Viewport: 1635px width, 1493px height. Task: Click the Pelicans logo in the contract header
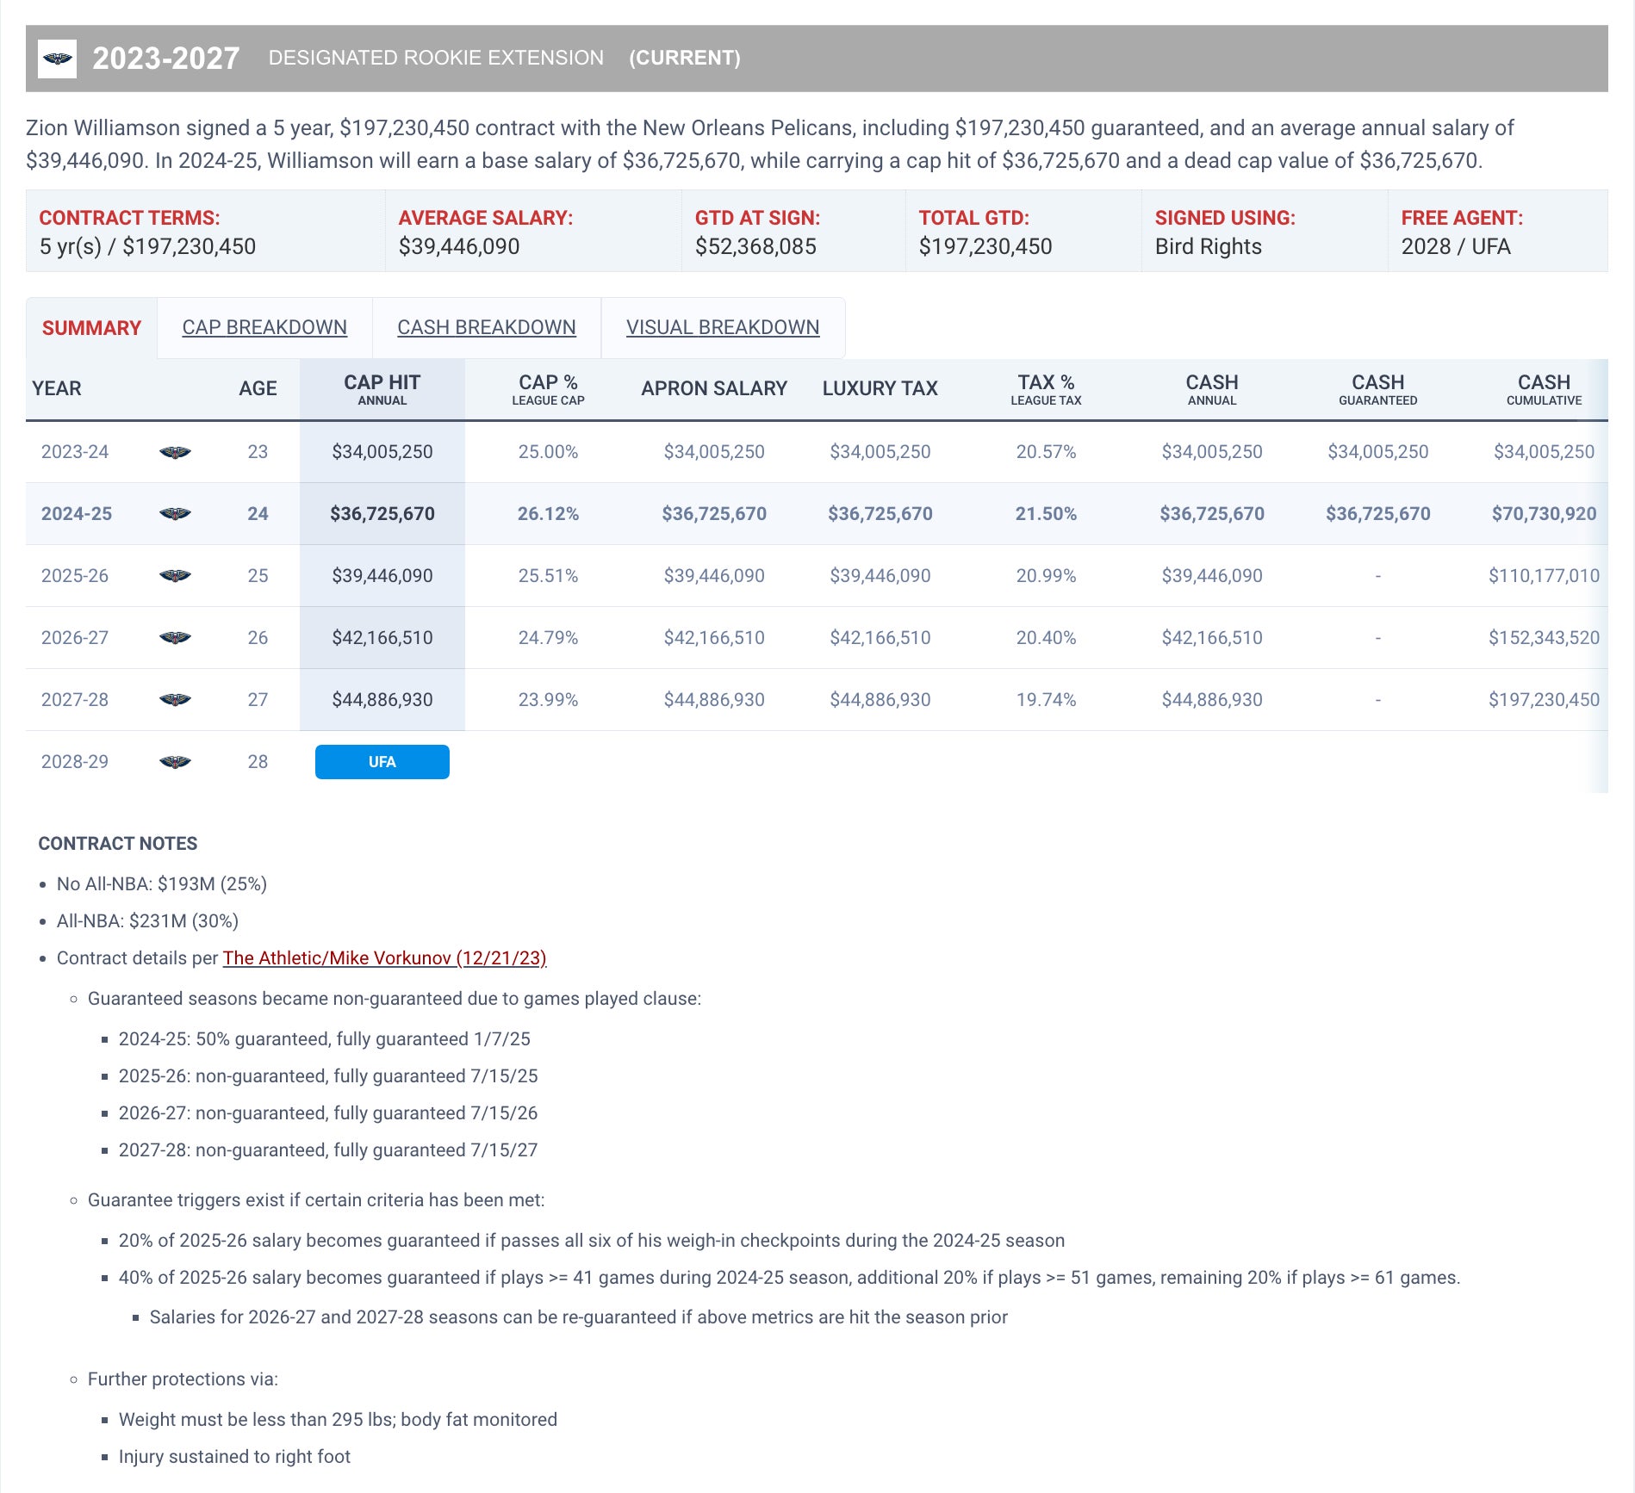[58, 59]
